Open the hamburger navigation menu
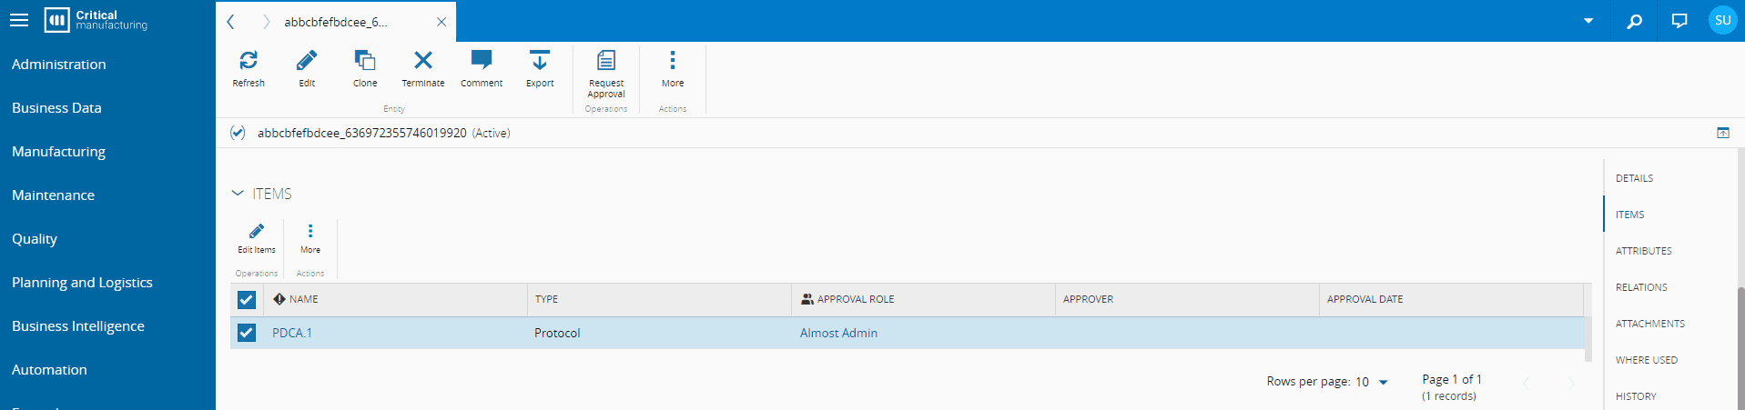The image size is (1745, 410). pos(19,20)
